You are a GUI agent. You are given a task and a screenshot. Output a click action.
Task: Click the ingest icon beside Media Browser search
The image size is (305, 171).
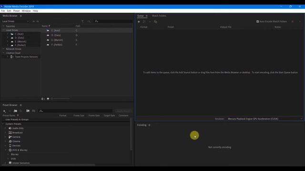[89, 21]
